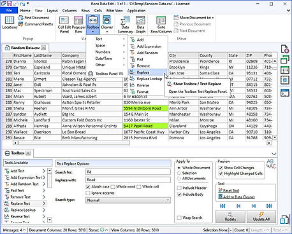This screenshot has height=234, width=292.
Task: Toggle Highlight Changed Cells checkbox
Action: point(221,174)
